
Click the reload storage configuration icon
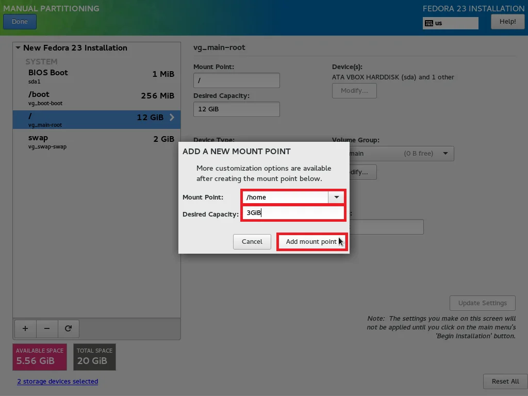point(69,328)
